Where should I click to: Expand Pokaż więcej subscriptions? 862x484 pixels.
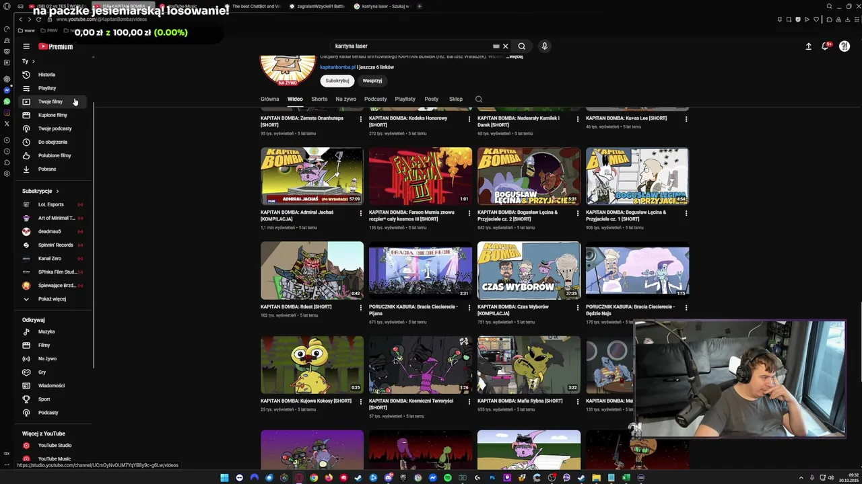click(x=54, y=298)
